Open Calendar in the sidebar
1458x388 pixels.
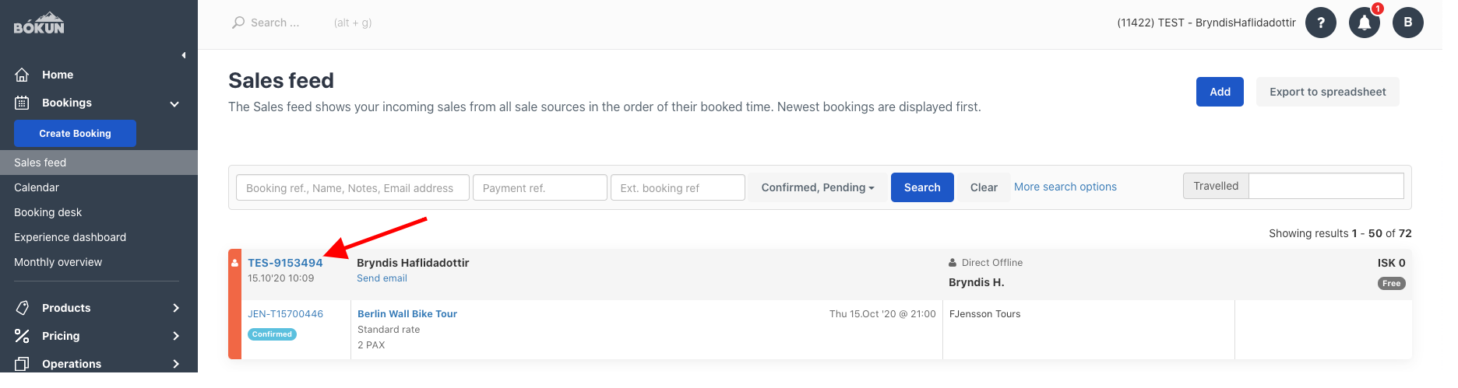coord(37,187)
